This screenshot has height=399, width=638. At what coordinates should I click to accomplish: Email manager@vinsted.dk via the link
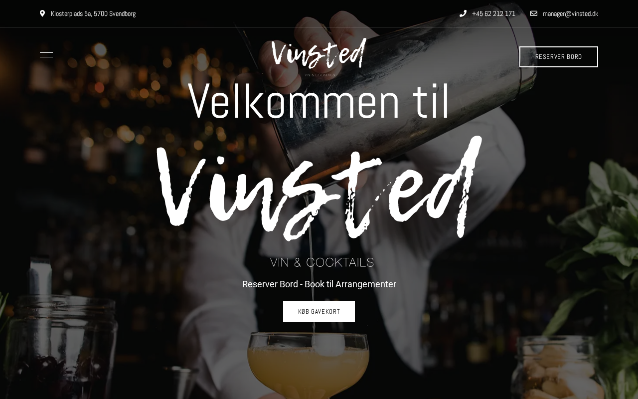coord(570,13)
